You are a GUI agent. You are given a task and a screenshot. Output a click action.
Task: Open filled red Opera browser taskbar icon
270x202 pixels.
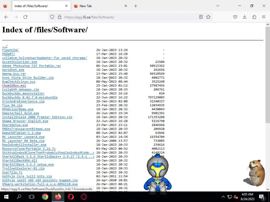[x=71, y=197]
